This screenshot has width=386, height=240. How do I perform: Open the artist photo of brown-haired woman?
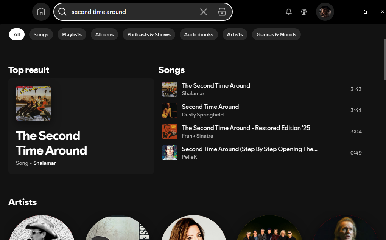[x=194, y=228]
